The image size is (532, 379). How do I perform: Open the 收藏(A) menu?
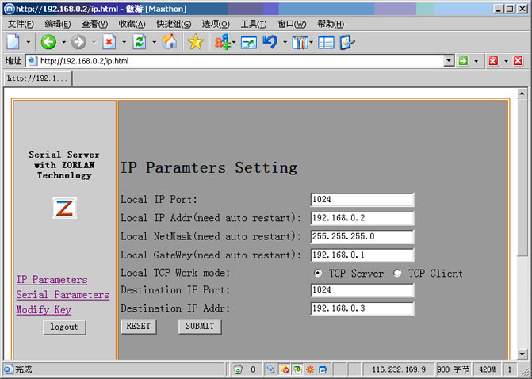(x=130, y=24)
